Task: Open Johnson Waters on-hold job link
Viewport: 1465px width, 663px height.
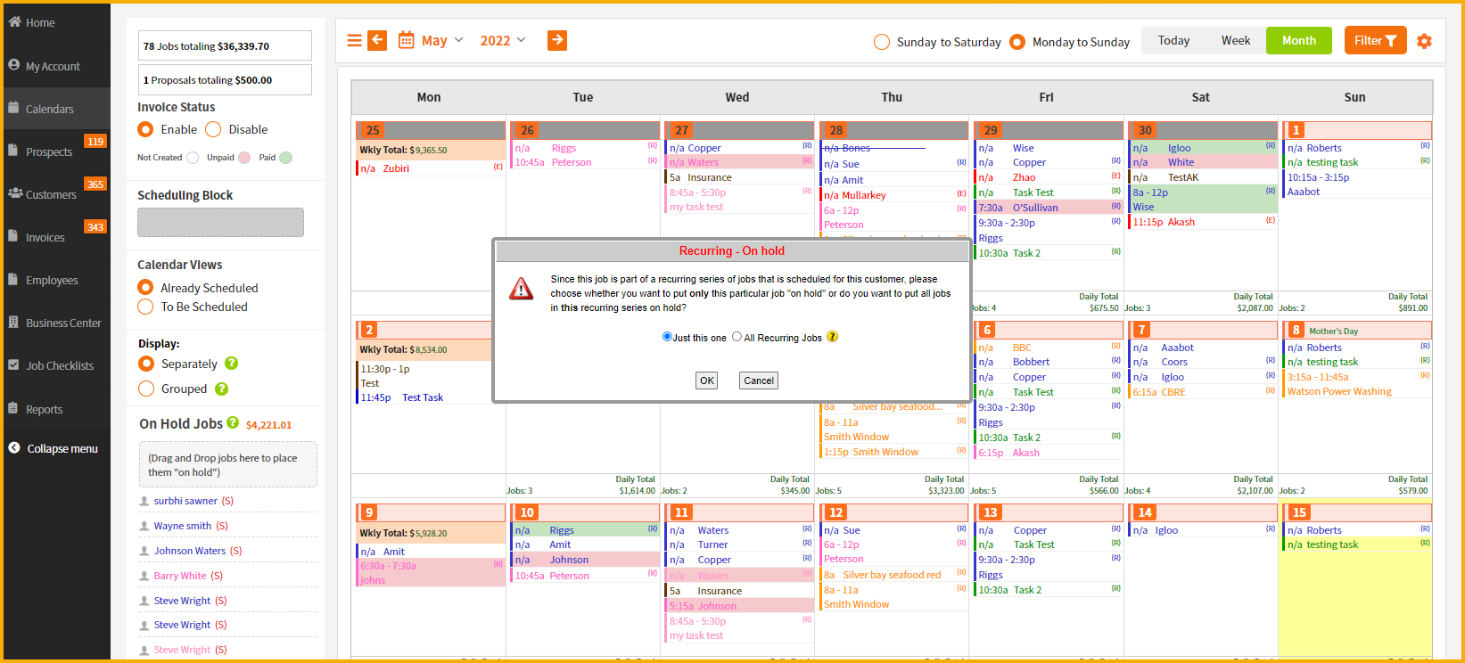Action: [x=190, y=551]
